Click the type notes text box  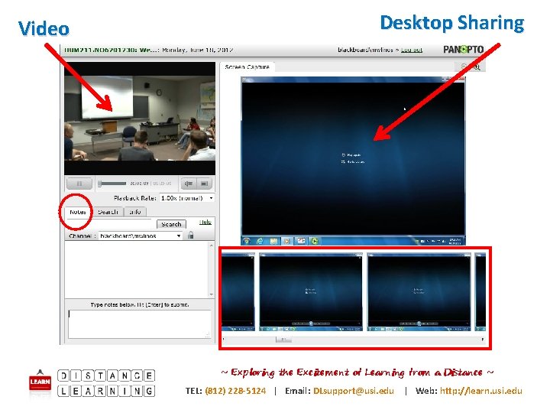[x=140, y=324]
